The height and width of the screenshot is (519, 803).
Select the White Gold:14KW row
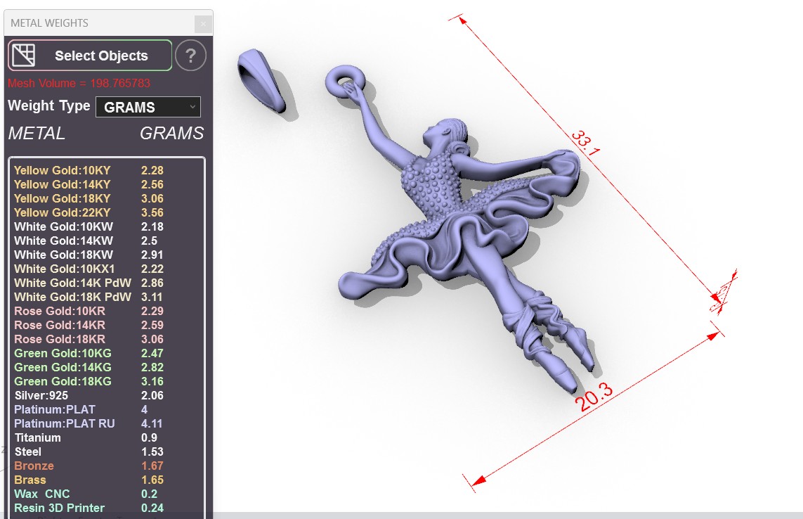point(107,241)
